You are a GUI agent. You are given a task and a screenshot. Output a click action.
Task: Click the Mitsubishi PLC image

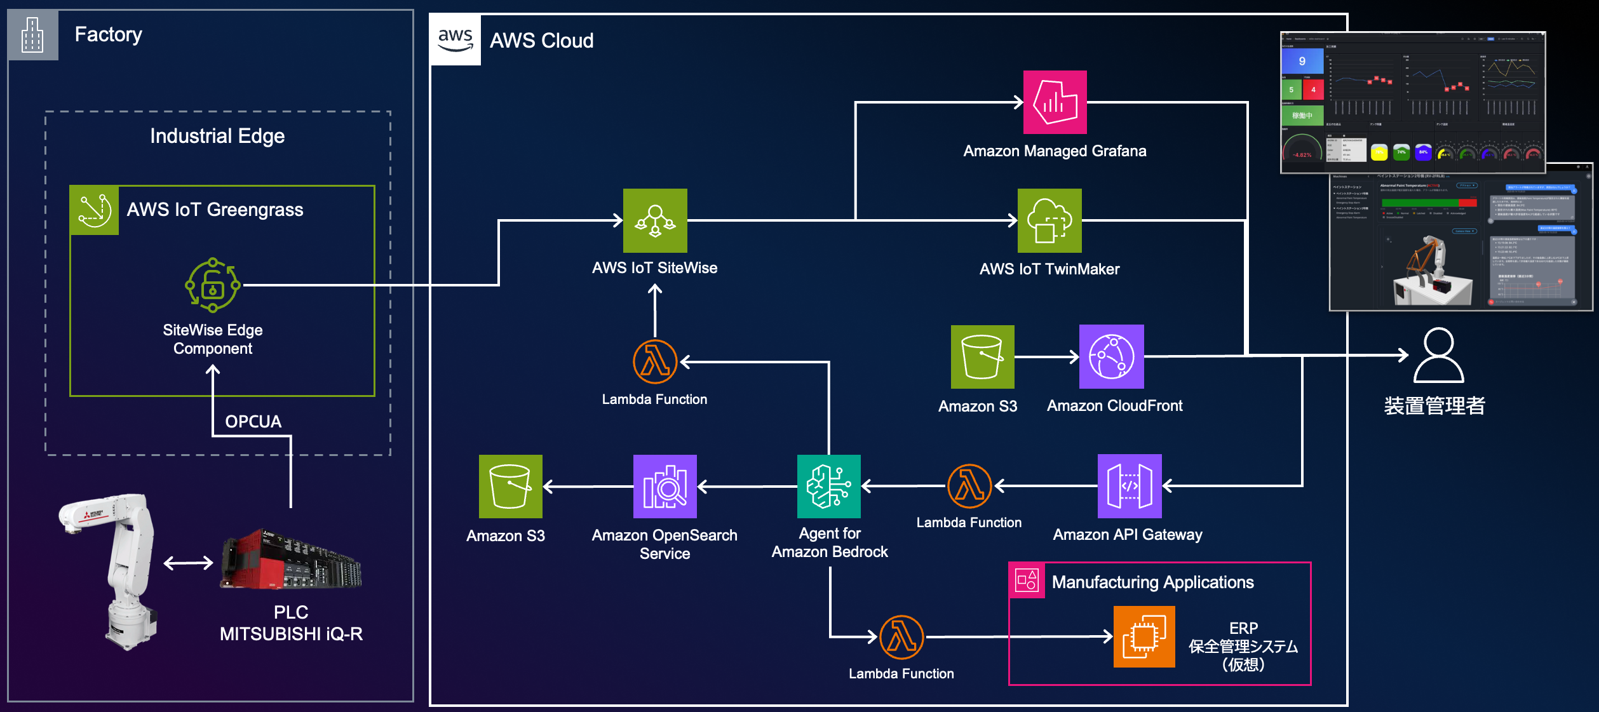tap(291, 559)
